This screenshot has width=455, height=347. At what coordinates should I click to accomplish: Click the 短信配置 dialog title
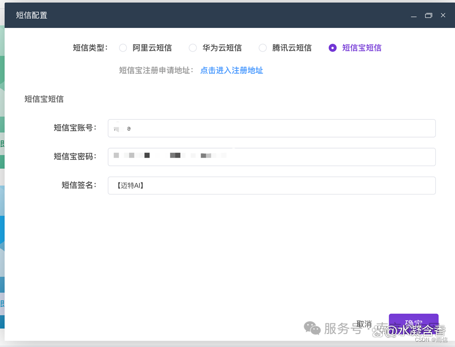click(32, 15)
